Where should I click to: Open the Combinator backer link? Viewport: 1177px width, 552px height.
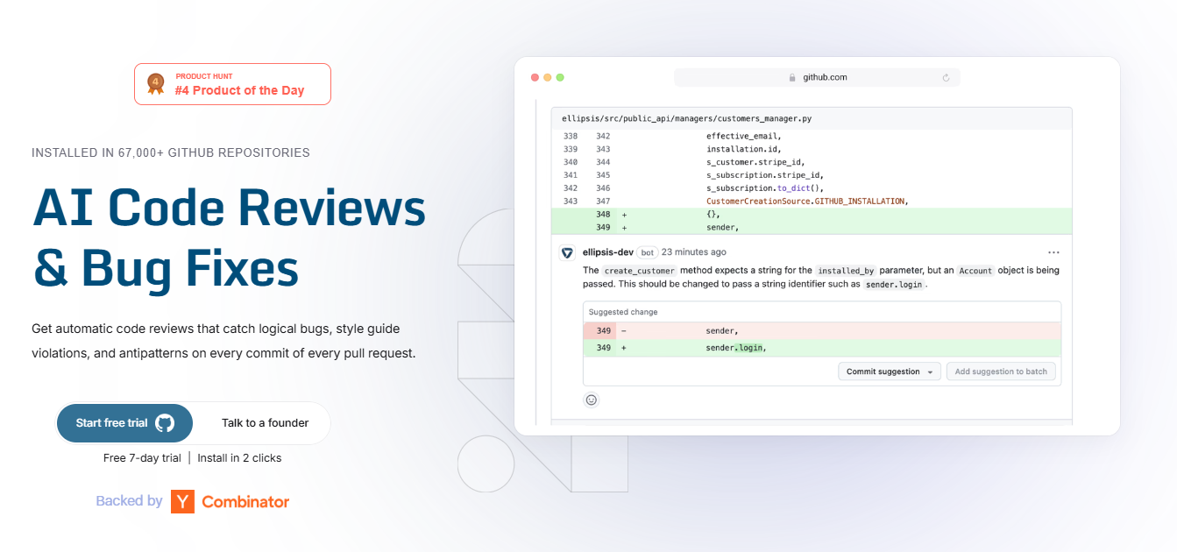[245, 502]
